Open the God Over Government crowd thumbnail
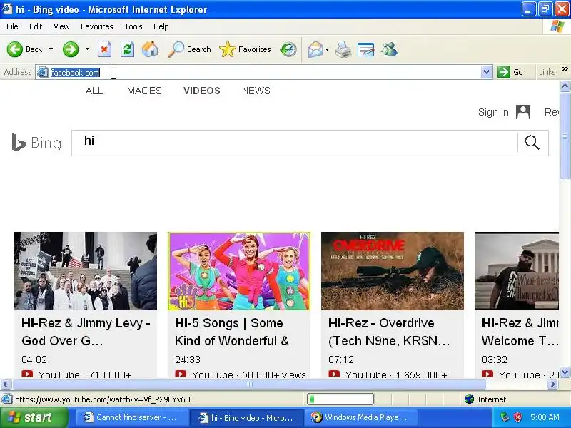This screenshot has width=571, height=428. tap(86, 271)
